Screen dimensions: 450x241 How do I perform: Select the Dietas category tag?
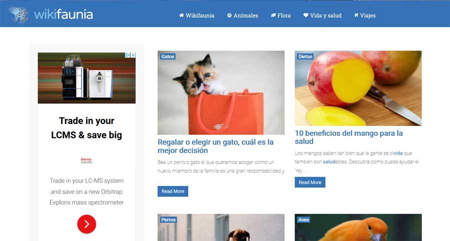[305, 56]
